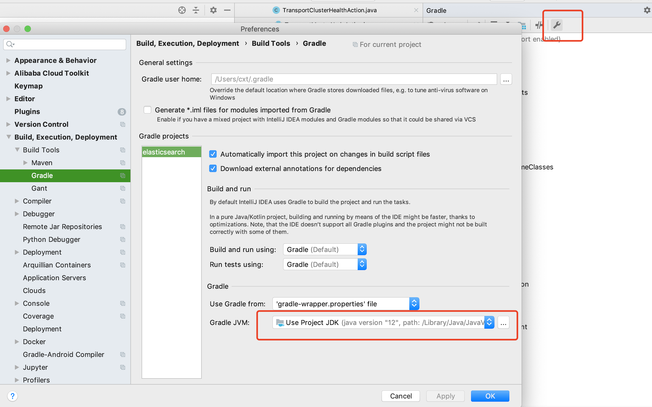
Task: Click the Gradle settings wrench icon
Action: [556, 25]
